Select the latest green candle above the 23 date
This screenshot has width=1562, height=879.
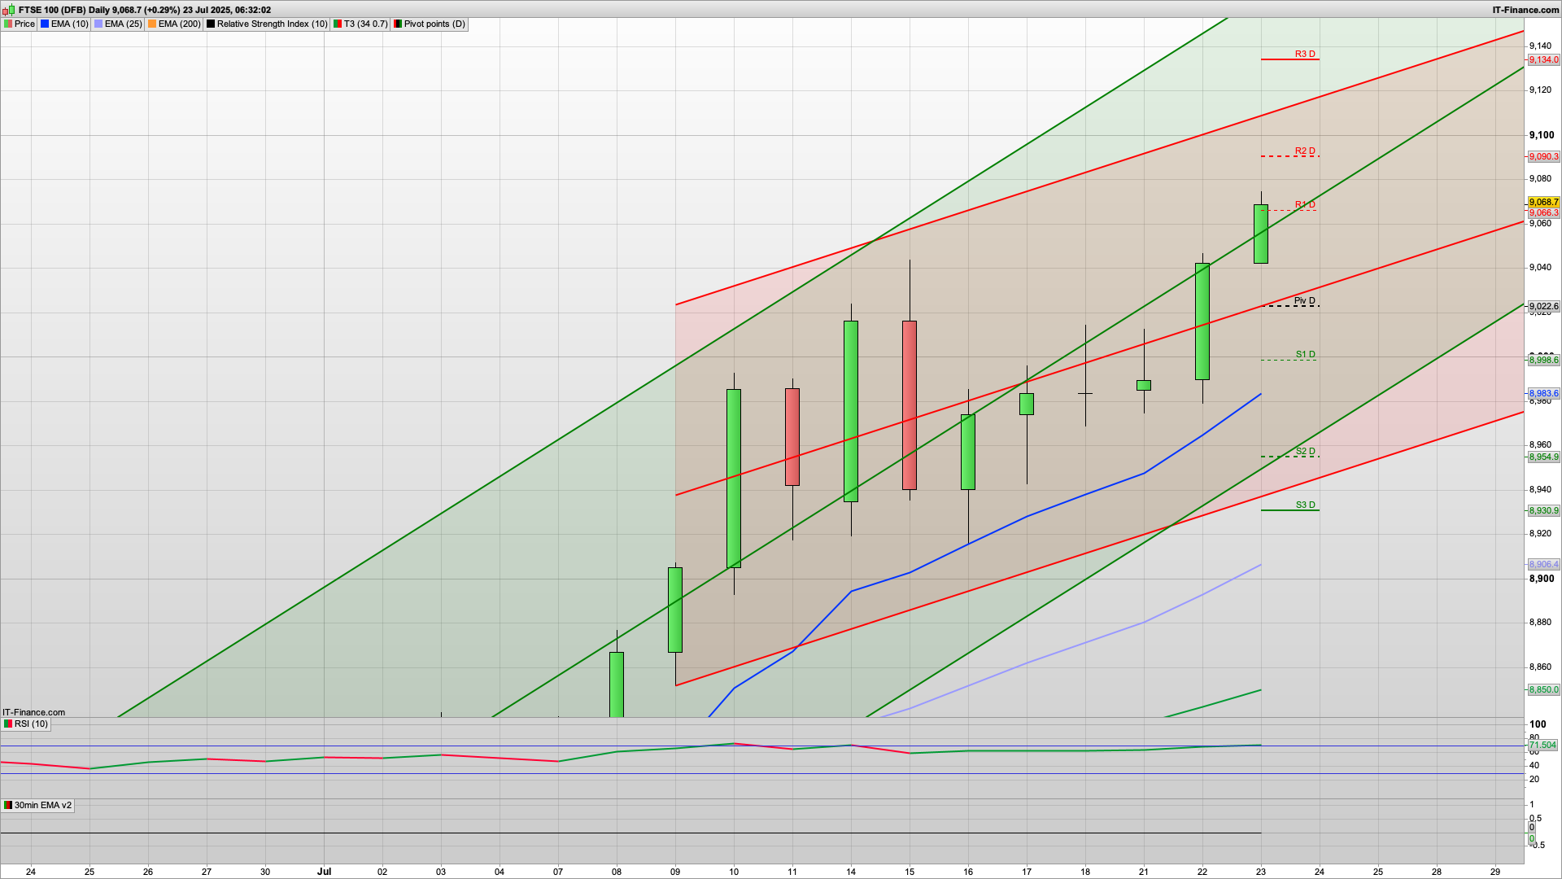[x=1261, y=234]
